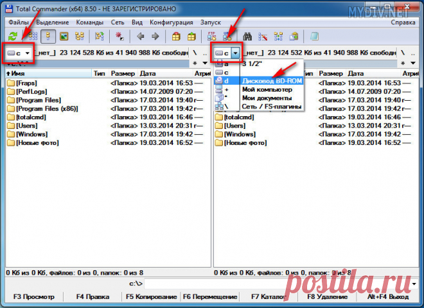Sort left panel by Размер column header
This screenshot has height=308, width=424.
123,74
